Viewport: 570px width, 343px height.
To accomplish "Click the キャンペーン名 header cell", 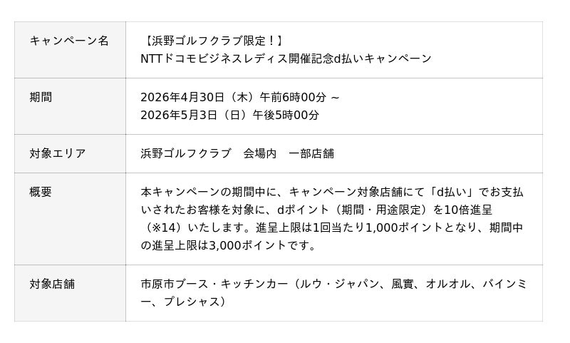I will click(69, 41).
